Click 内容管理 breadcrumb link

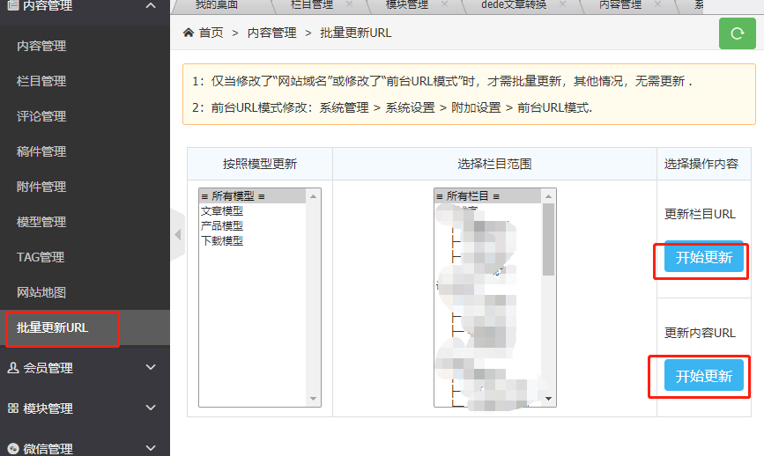[272, 33]
